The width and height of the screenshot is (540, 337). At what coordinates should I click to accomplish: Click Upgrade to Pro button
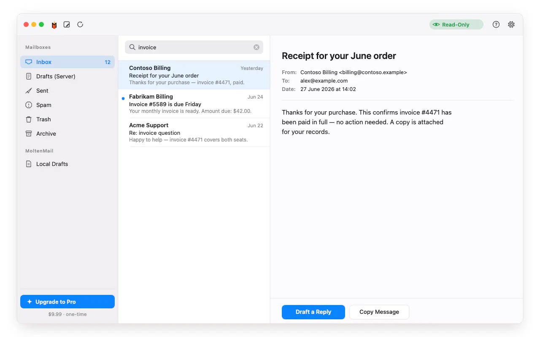67,302
